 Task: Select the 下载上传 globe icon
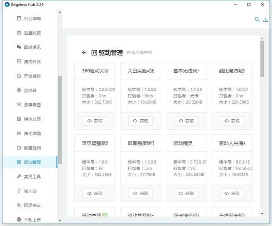(x=19, y=219)
